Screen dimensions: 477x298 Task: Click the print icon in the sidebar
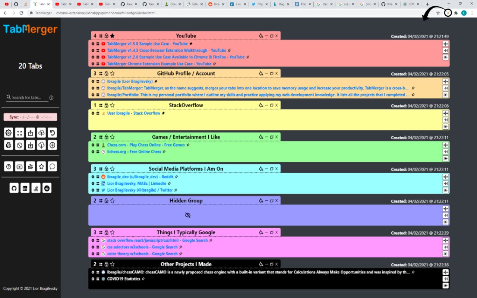pos(9,145)
